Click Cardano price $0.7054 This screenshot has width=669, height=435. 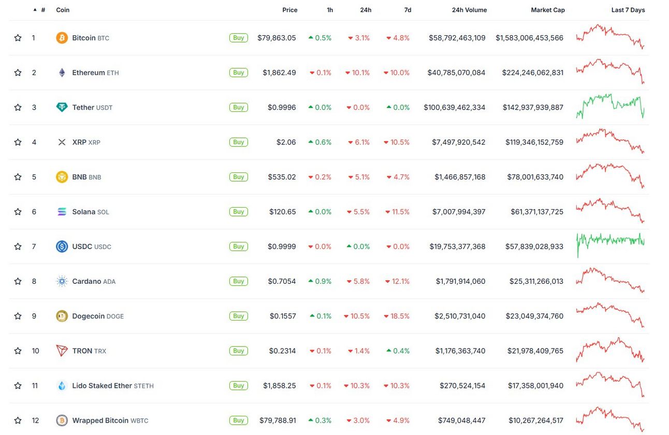tap(282, 281)
